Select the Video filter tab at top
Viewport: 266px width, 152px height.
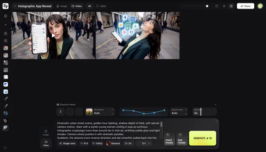77,6
